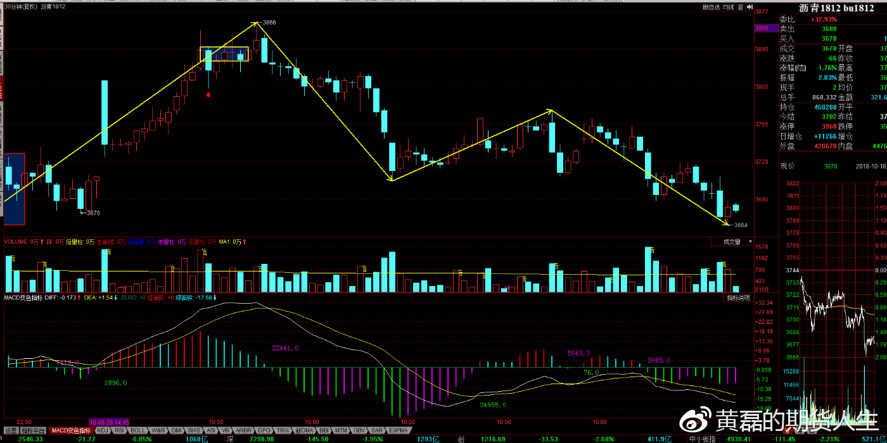Screen dimensions: 887x443
Task: Click the 1896.0 MACD area label
Action: coord(116,383)
